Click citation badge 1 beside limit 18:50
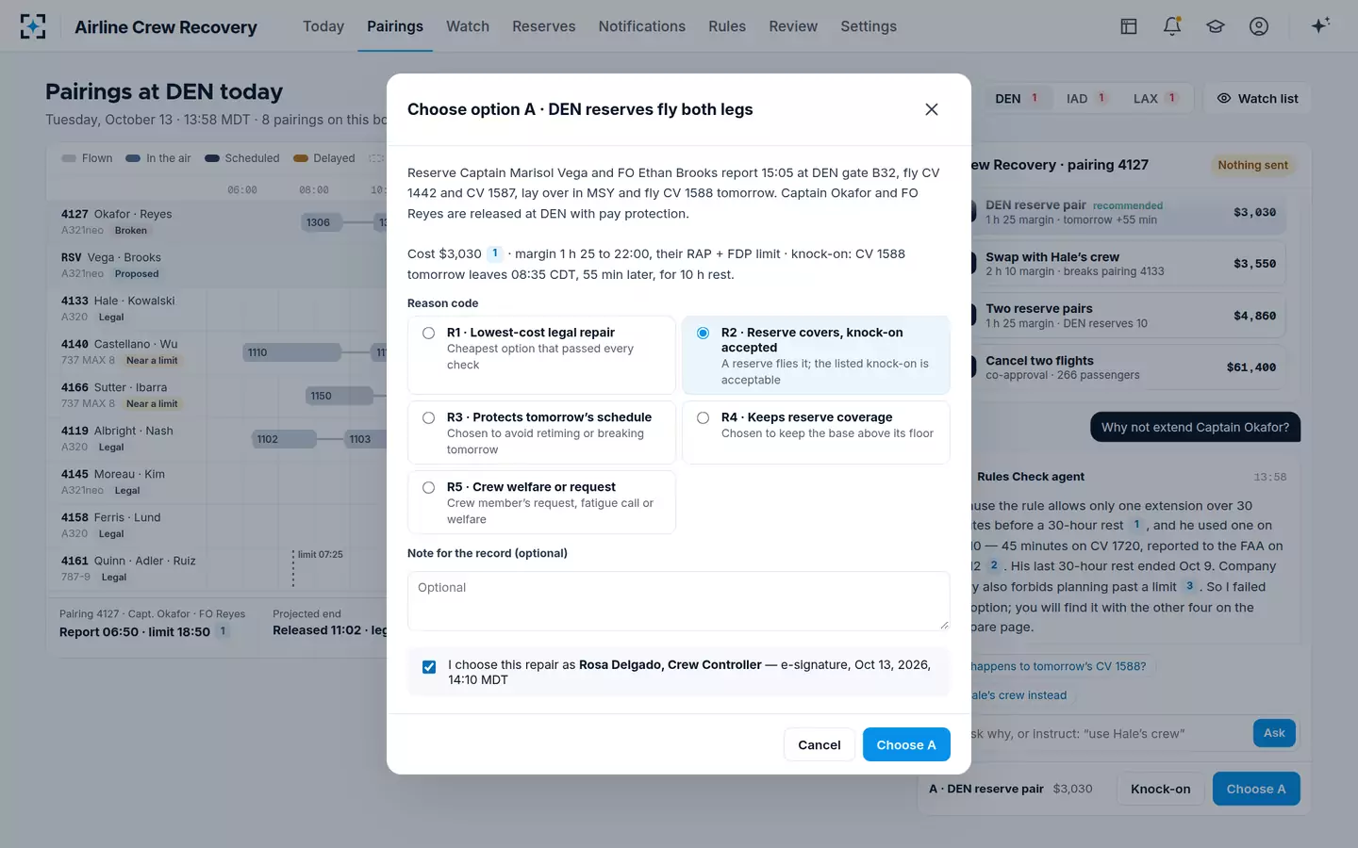The width and height of the screenshot is (1358, 848). coord(224,631)
